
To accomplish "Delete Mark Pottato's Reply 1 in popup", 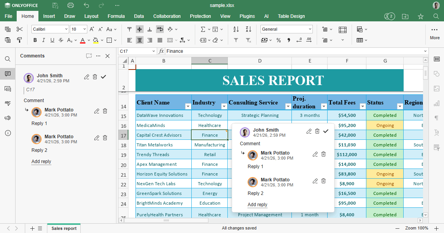I will 324,154.
